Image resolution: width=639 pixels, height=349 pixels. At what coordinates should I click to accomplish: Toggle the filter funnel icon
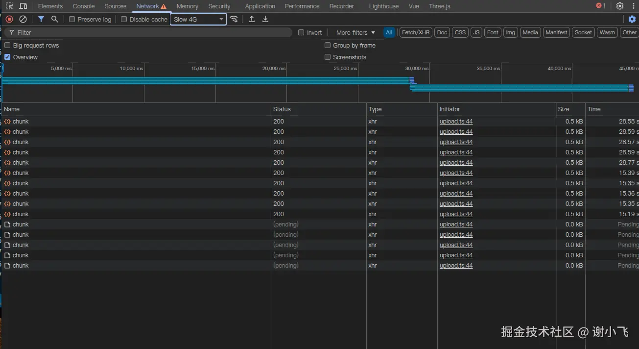41,19
